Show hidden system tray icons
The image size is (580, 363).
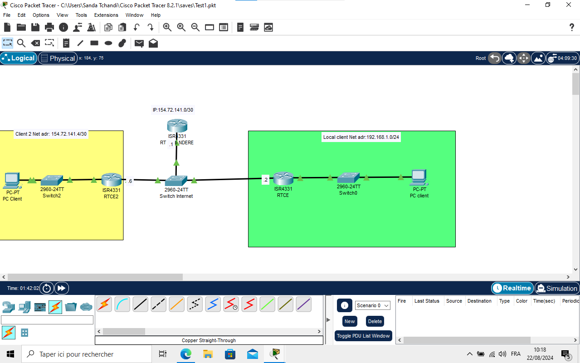[x=469, y=354]
